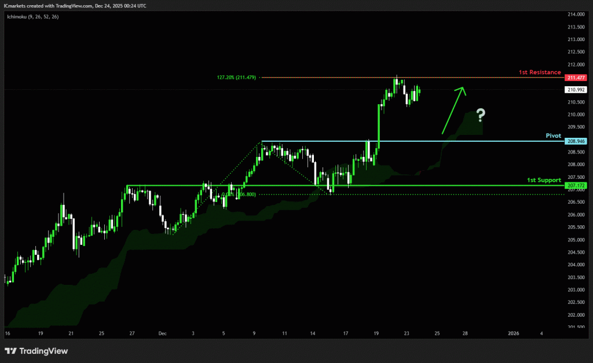Click the red 211.477 resistance price tag
The image size is (593, 363).
tap(576, 77)
